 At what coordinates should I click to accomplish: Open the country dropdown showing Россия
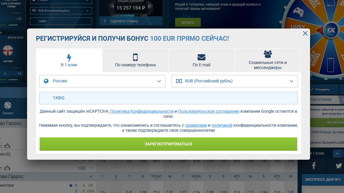coord(102,81)
